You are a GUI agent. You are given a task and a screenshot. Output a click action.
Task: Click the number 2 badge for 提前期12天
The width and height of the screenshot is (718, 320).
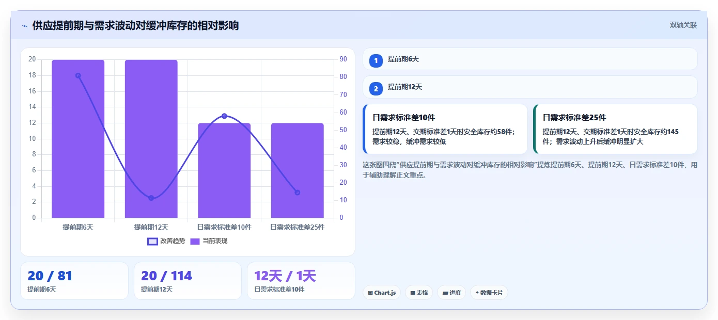(376, 88)
